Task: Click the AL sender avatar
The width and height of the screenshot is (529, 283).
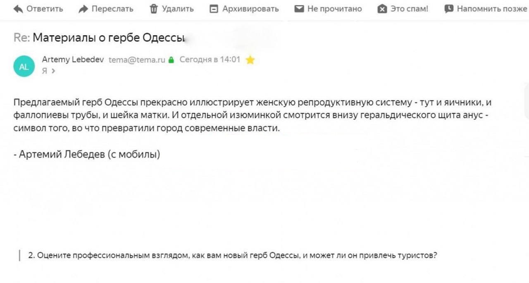Action: [x=24, y=66]
